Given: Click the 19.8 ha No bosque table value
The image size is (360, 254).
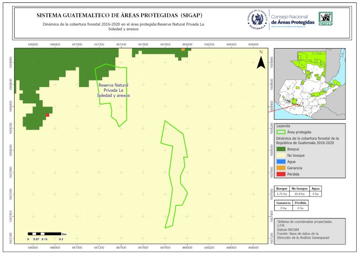Looking at the screenshot, I should (x=300, y=193).
